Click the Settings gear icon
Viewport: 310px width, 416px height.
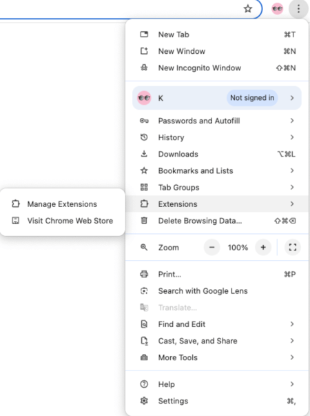pos(144,401)
